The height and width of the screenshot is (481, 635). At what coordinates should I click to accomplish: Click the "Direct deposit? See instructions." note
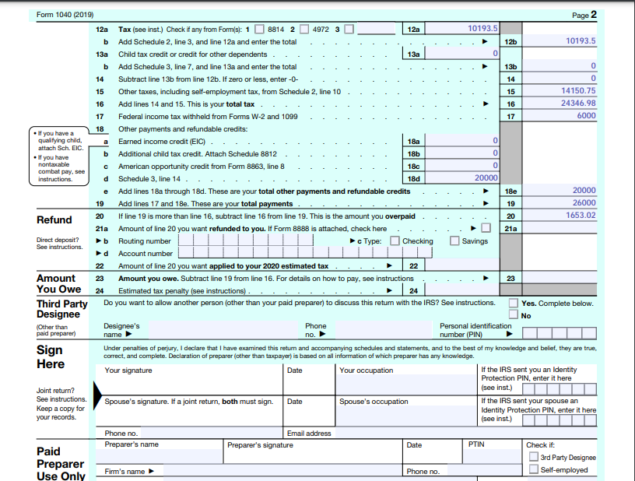tap(59, 244)
